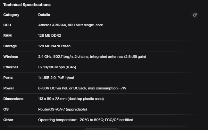Image resolution: width=208 pixels, height=130 pixels.
Task: Click the 113 x 89 x 28 mm cell
Action: coord(71,99)
